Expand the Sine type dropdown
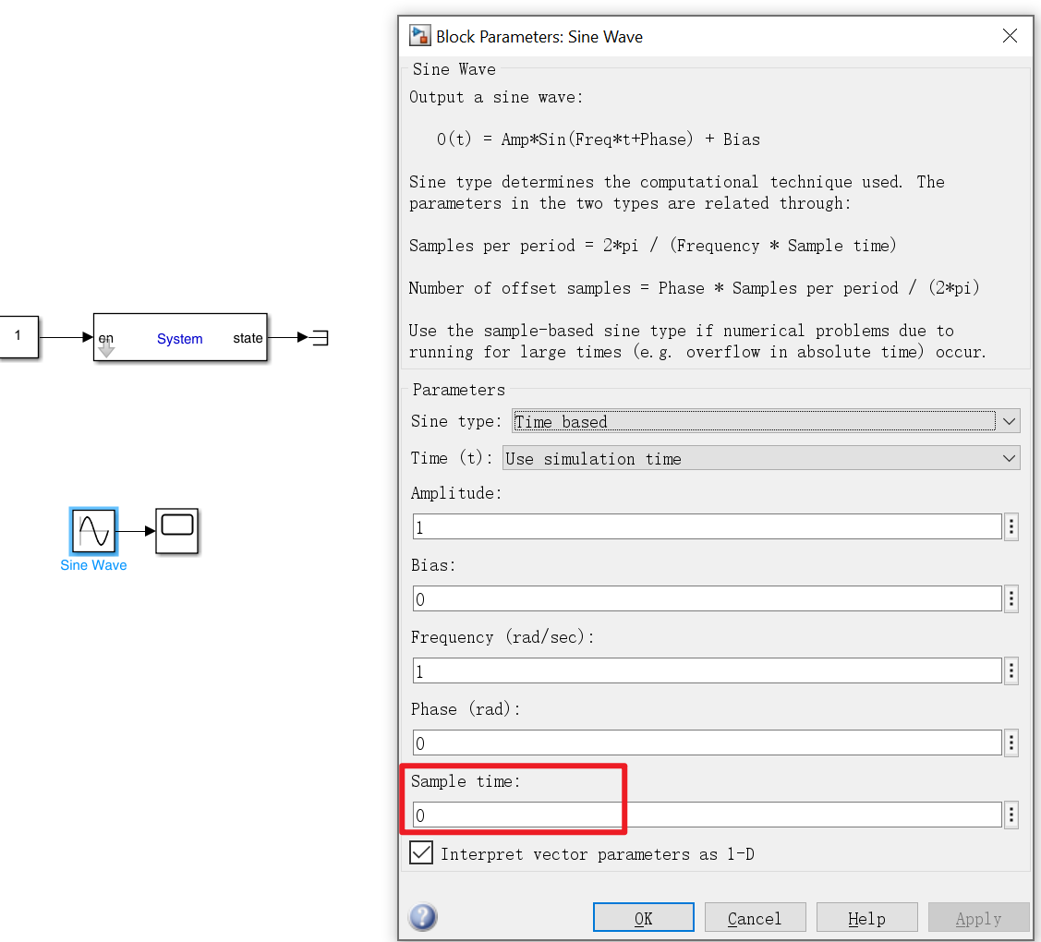This screenshot has height=942, width=1041. coord(766,421)
